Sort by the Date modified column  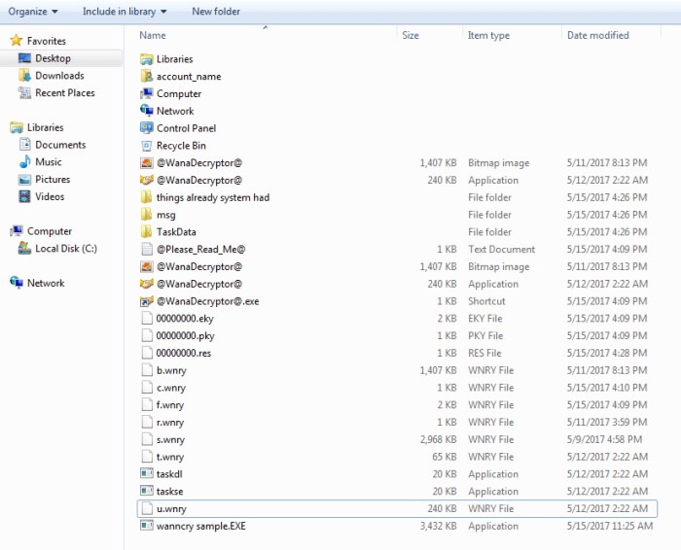point(597,36)
